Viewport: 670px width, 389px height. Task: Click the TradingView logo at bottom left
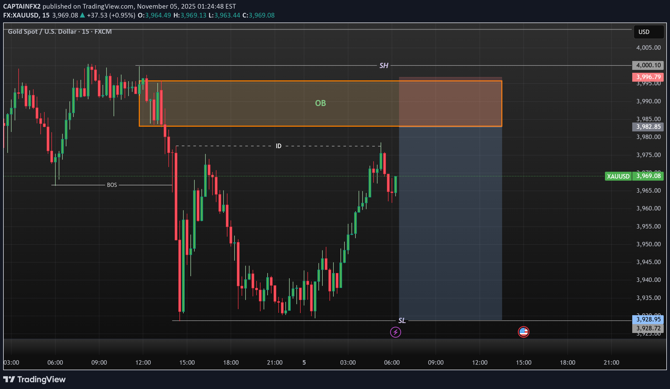tap(35, 379)
